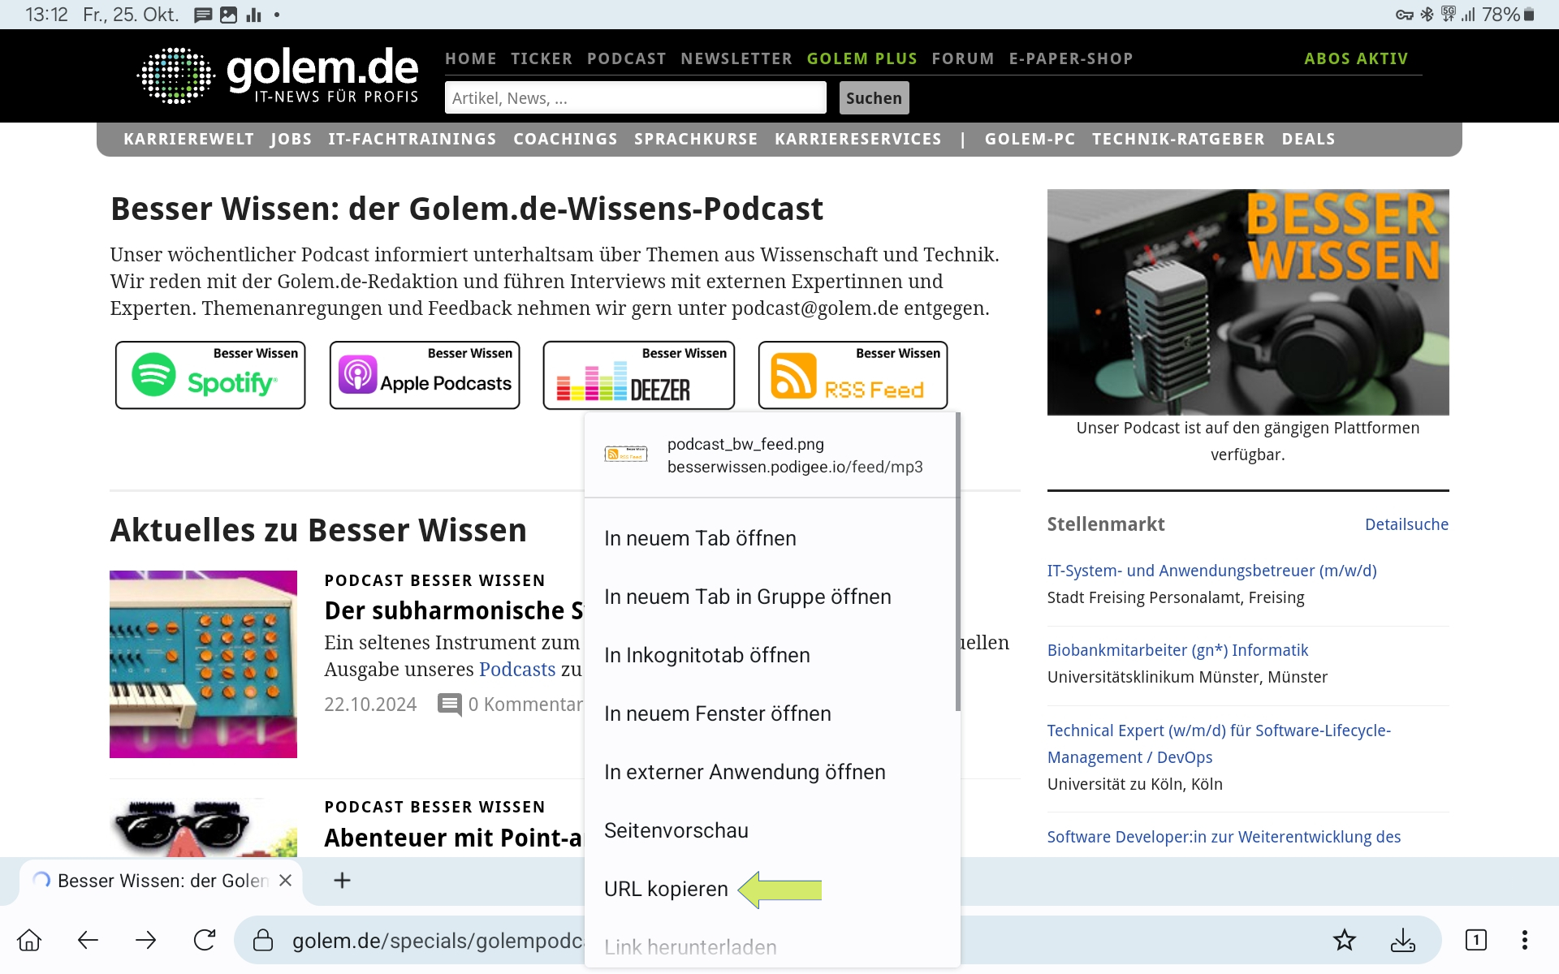Reload the page with the refresh icon
Screen dimensions: 1559x974
point(205,940)
